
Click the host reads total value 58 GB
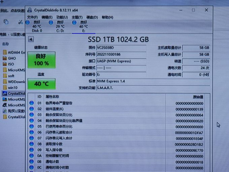[x=196, y=48]
